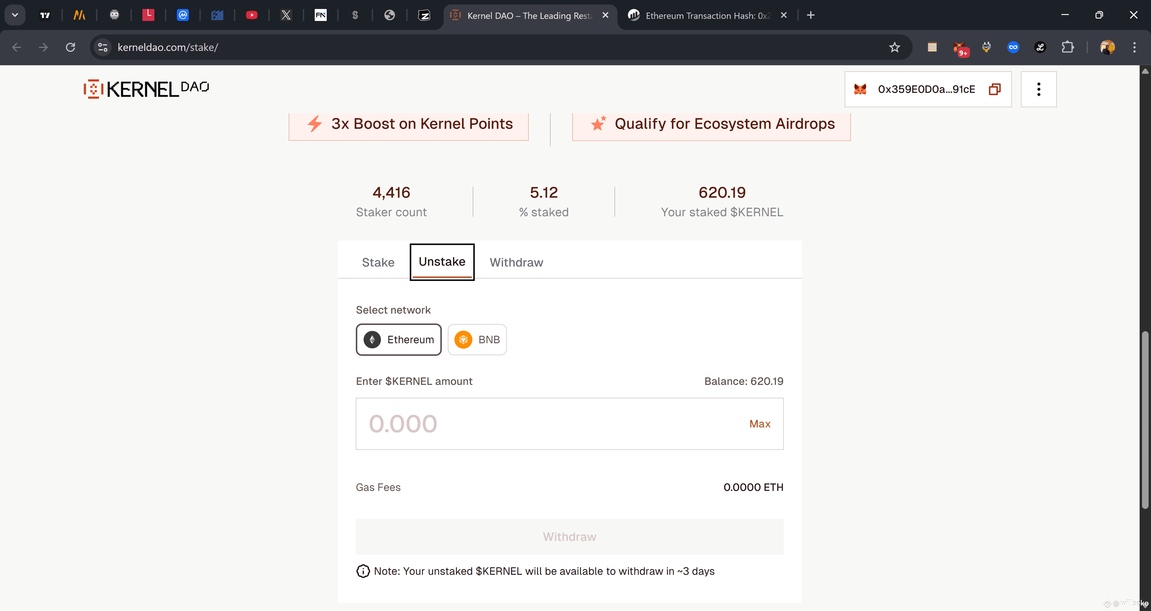Click the Kernel DAO logo
Screen dimensions: 1151x611
pos(146,89)
